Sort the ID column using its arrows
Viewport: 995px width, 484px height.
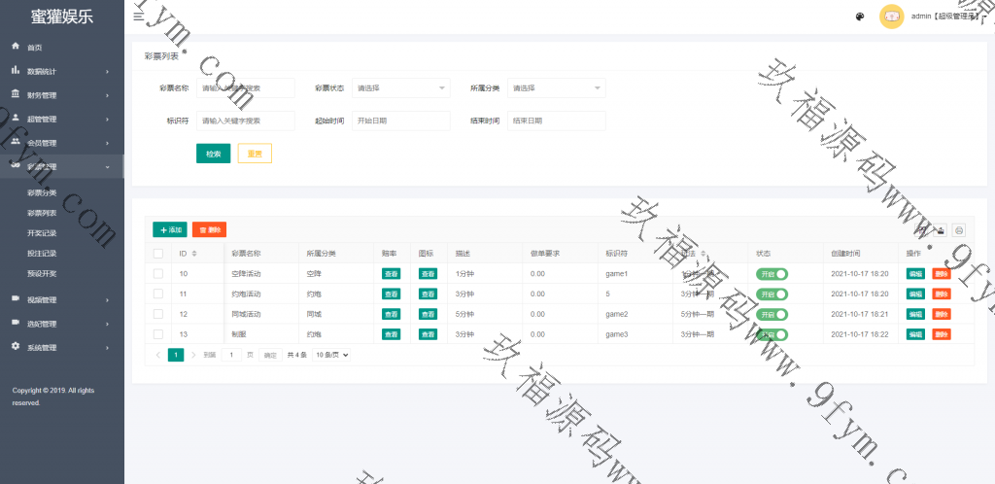pyautogui.click(x=194, y=253)
